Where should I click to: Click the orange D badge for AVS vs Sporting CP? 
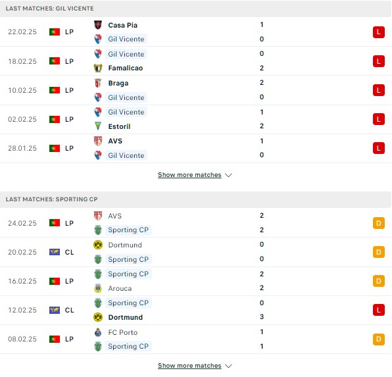coord(378,223)
